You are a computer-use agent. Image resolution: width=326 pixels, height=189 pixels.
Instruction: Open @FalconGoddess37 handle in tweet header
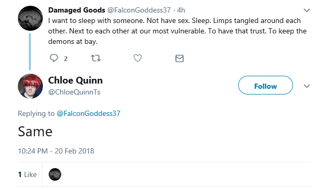pos(139,10)
